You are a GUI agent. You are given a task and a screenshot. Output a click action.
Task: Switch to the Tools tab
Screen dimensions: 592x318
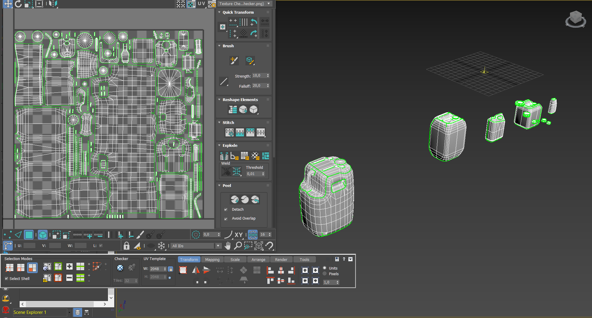point(304,259)
